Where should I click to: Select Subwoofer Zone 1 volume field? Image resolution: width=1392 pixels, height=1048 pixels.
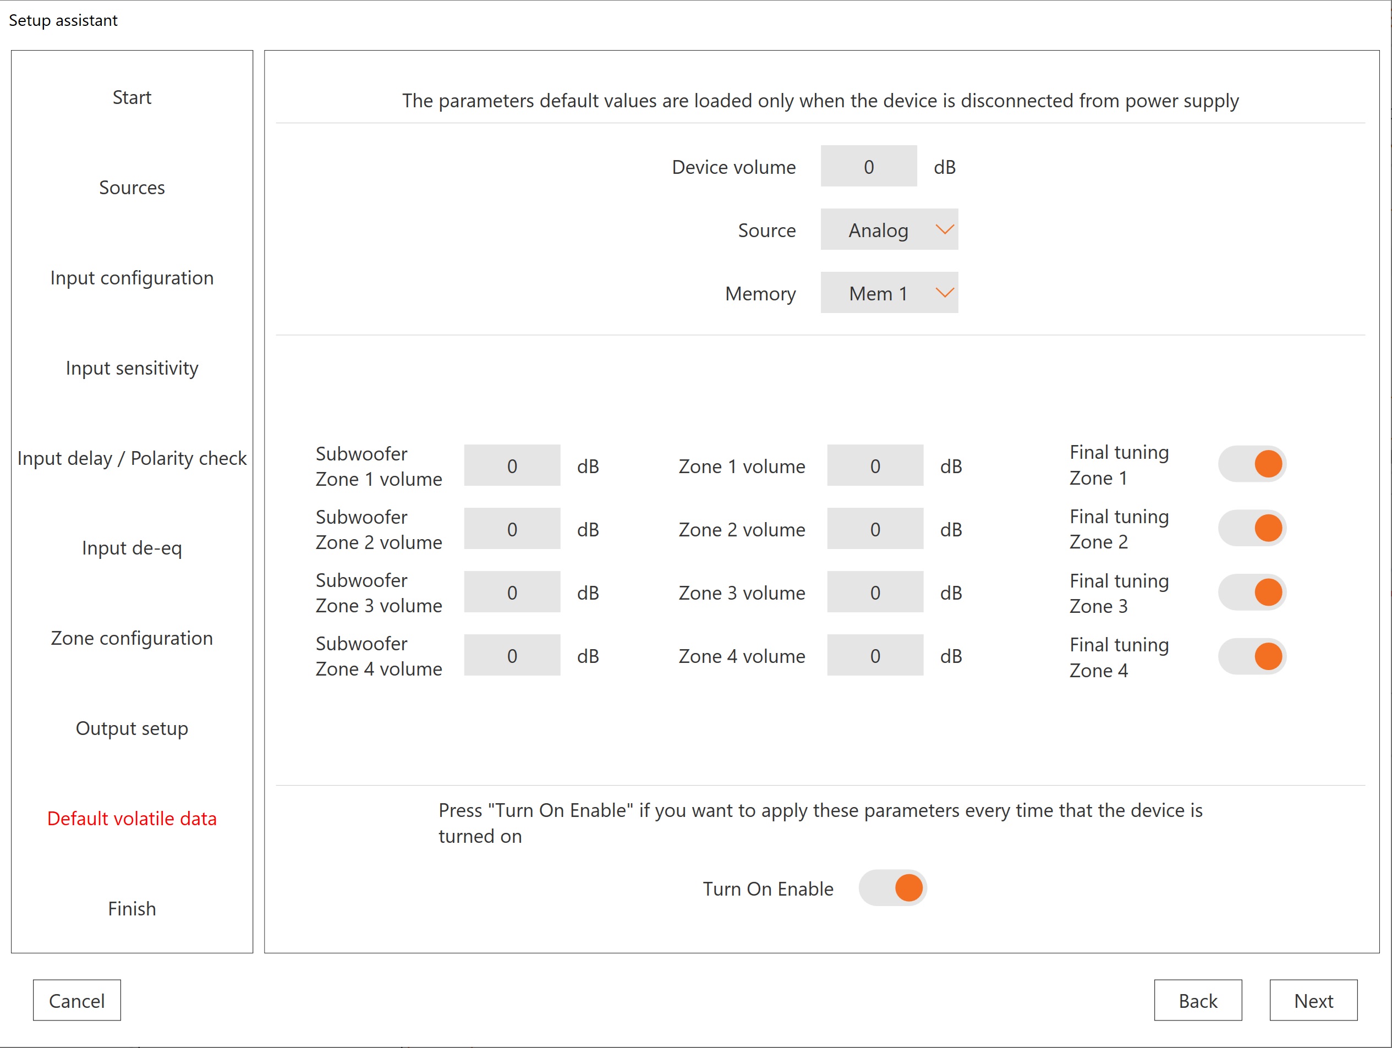(x=512, y=466)
